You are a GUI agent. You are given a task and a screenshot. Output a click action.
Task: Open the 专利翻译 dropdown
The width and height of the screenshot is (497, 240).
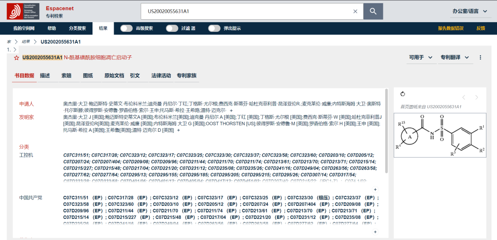coord(455,58)
